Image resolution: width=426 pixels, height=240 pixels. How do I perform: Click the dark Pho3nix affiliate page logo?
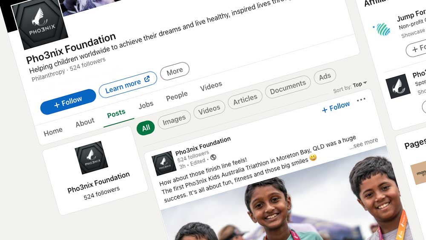(398, 86)
